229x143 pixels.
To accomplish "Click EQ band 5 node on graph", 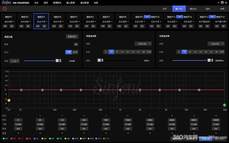I will pos(100,90).
